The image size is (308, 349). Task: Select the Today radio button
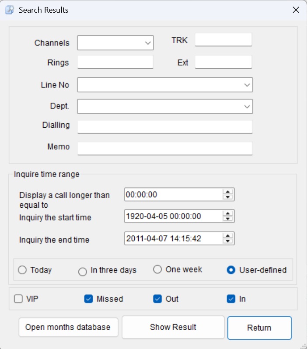coord(22,270)
